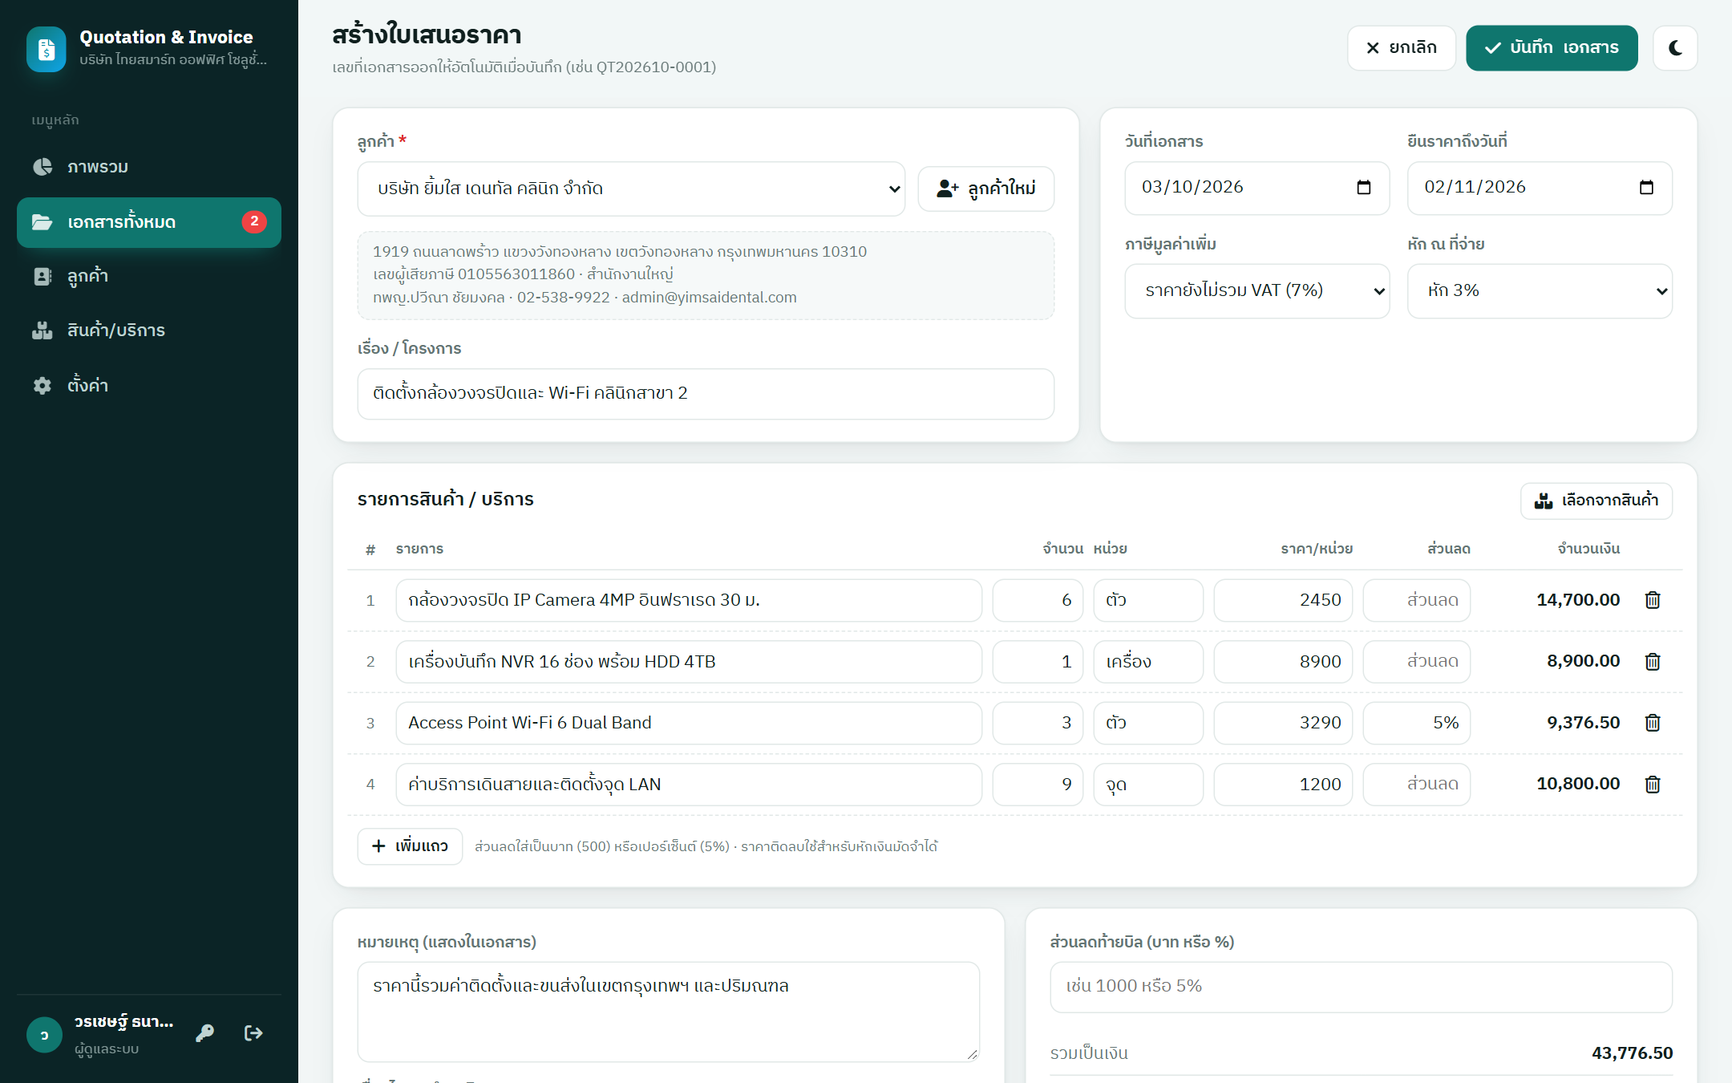Delete the Access Point Wi-Fi 6 row

1653,723
